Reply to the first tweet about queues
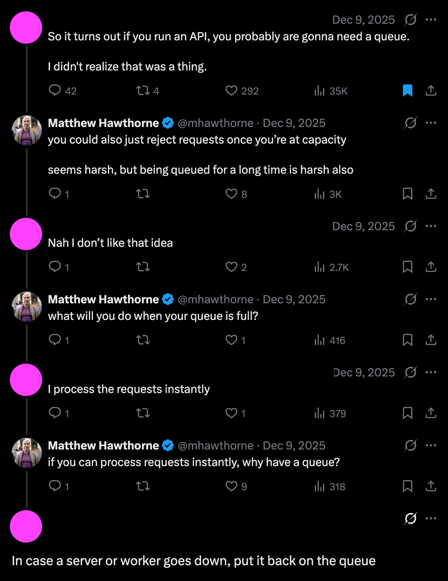Image resolution: width=448 pixels, height=581 pixels. coord(55,90)
